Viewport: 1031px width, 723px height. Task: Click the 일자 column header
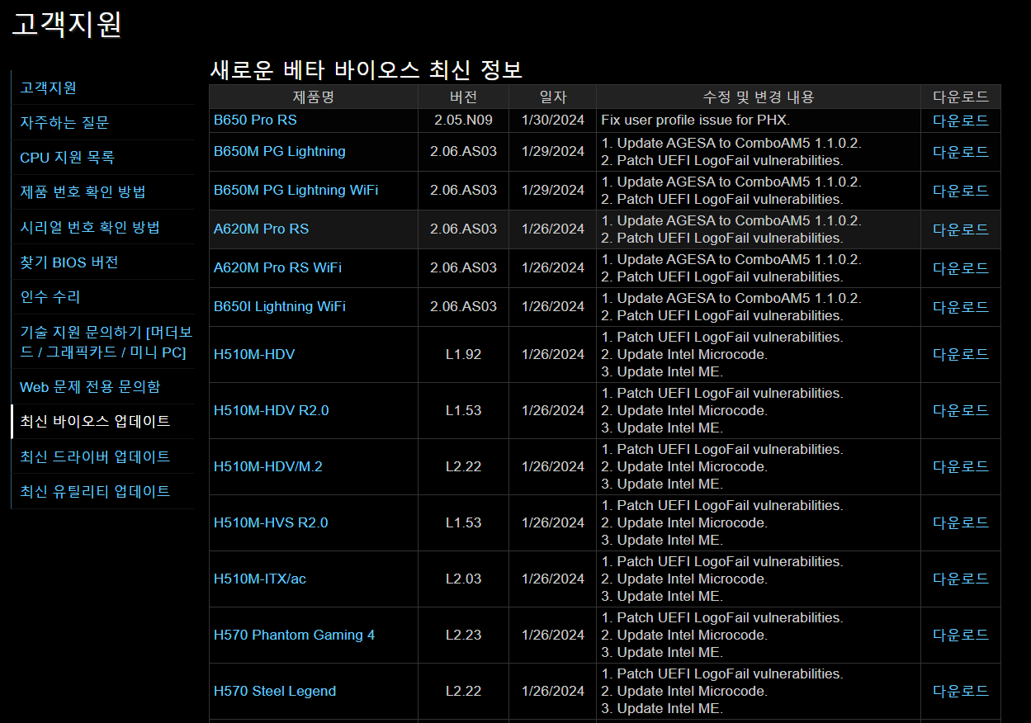pyautogui.click(x=553, y=97)
